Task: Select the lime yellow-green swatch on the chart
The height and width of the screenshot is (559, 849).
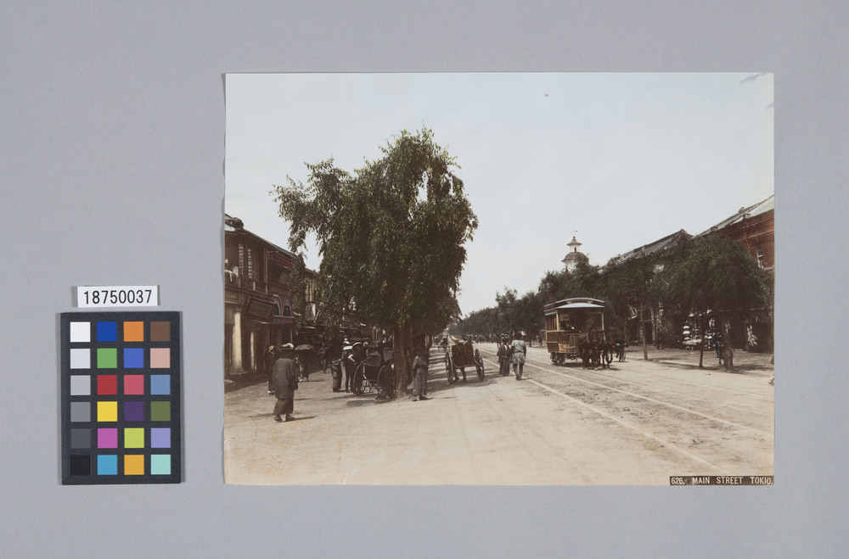Action: tap(134, 438)
